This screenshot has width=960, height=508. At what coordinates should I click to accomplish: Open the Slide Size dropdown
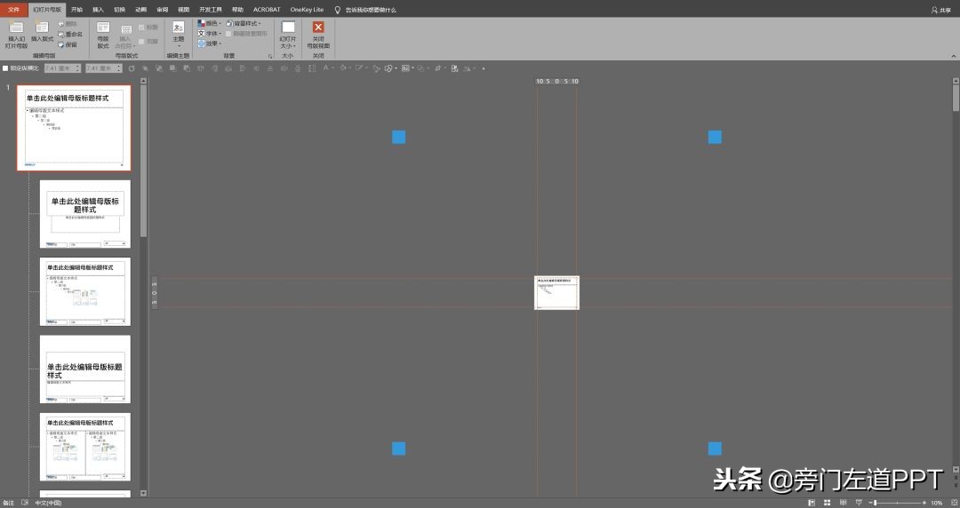(x=288, y=35)
